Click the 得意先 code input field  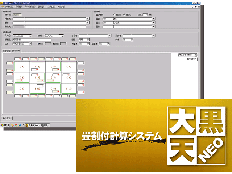[x=18, y=19]
